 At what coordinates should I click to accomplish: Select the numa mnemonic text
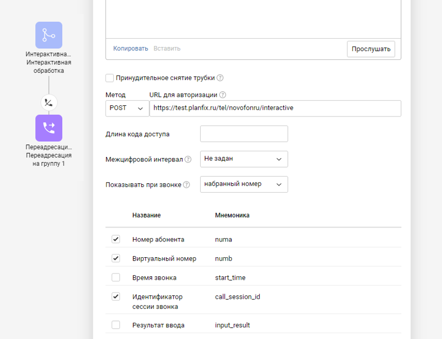[224, 240]
